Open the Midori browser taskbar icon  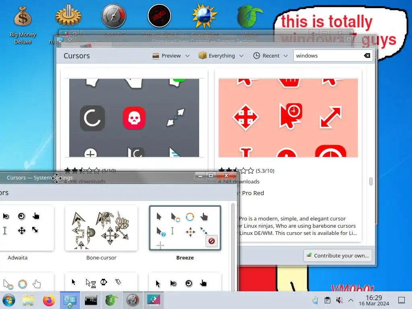(112, 300)
